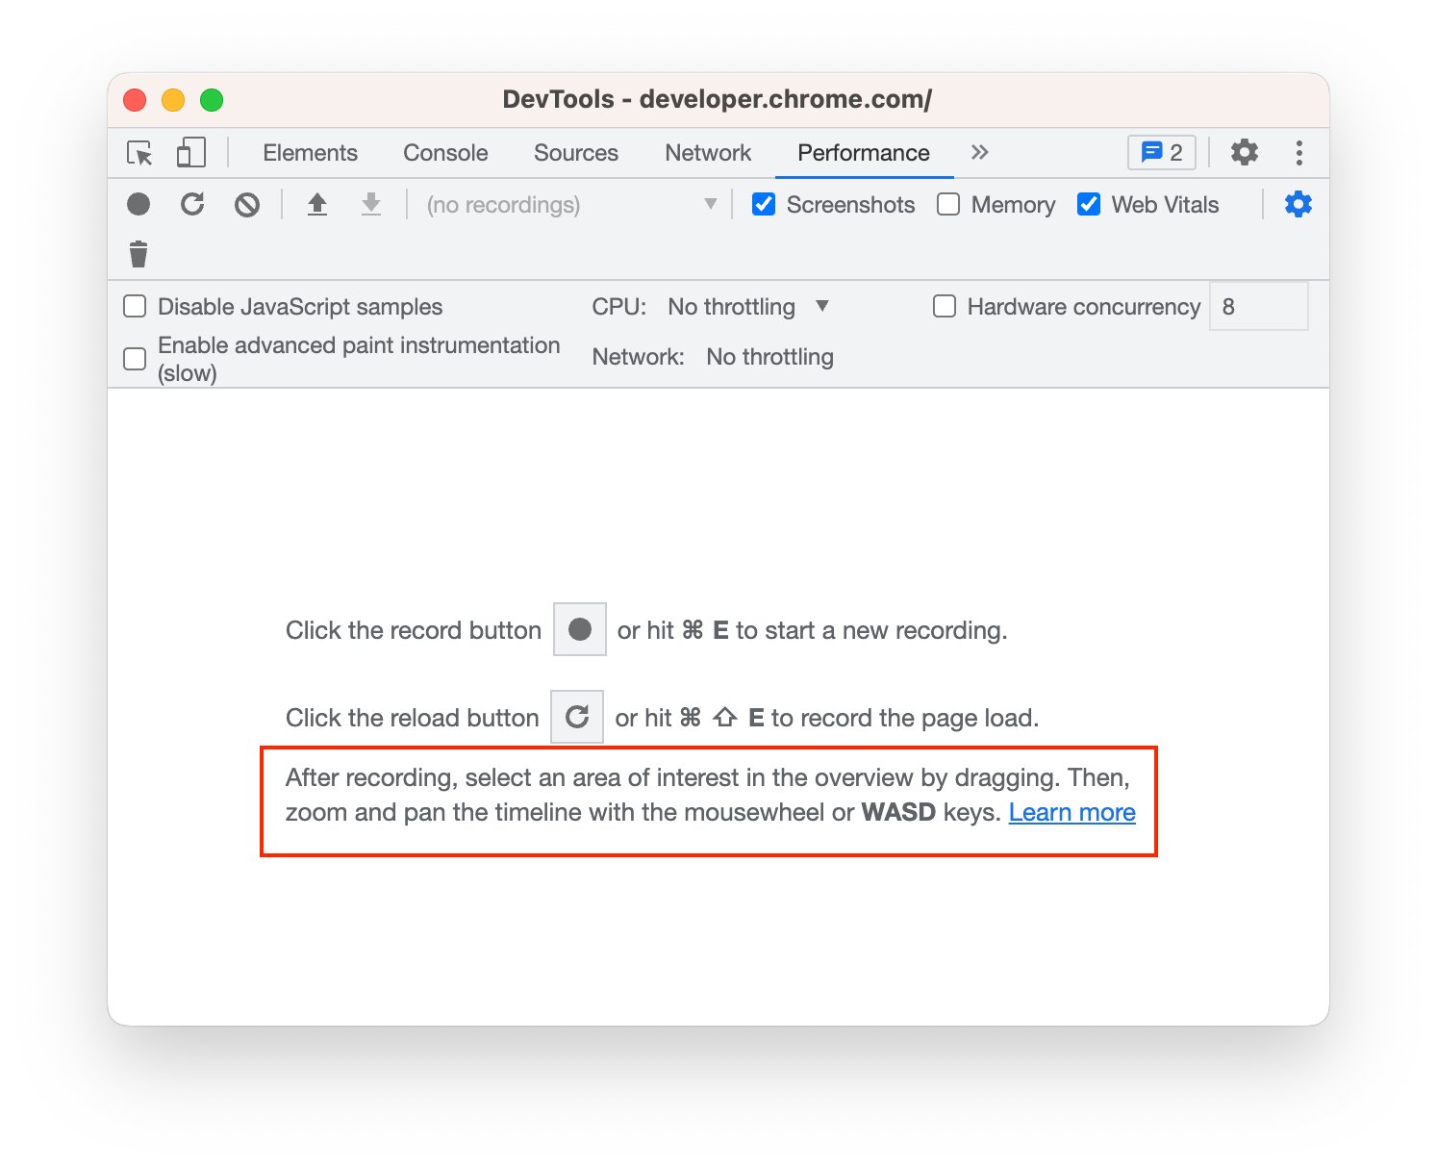
Task: Toggle the device toolbar emulation icon
Action: 190,152
